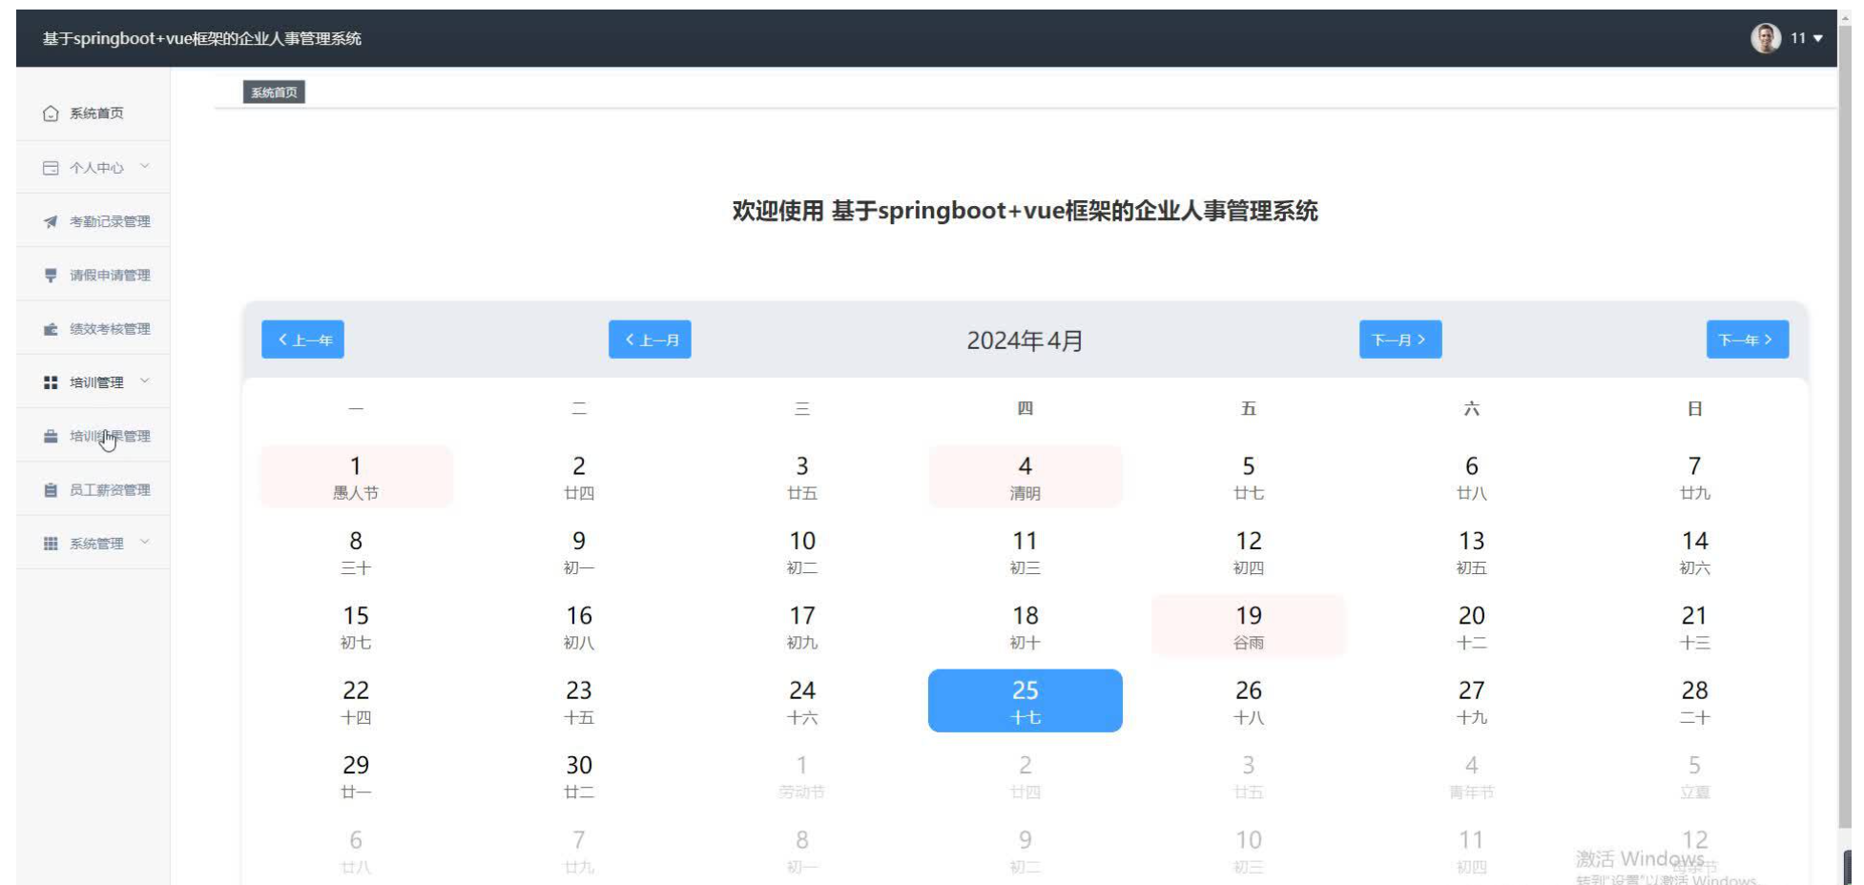The image size is (1864, 885).
Task: Expand the 培训管理 submenu chevron
Action: point(145,381)
